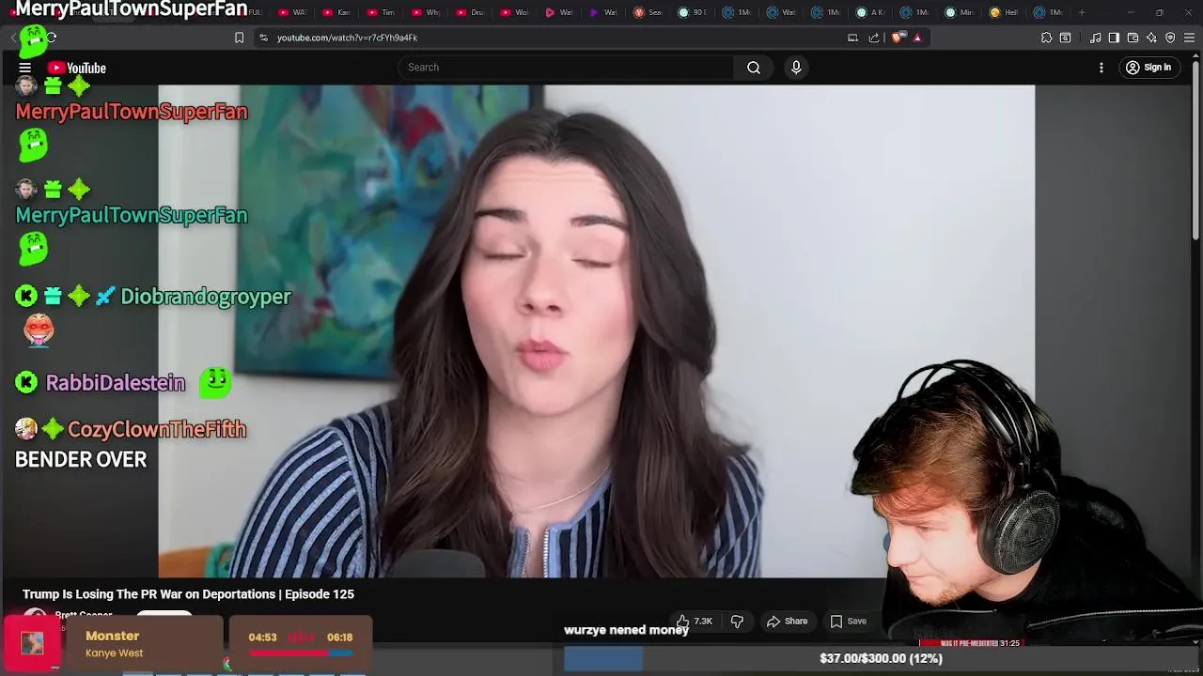1203x676 pixels.
Task: Click the Sign in button
Action: 1148,68
